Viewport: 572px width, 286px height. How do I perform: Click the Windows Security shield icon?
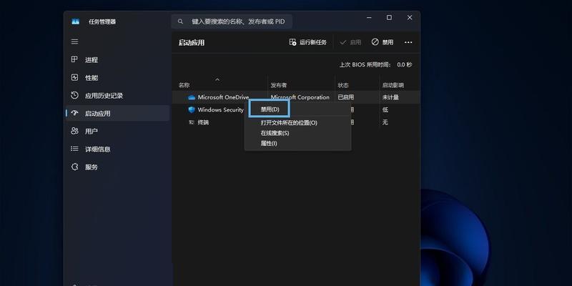point(192,110)
